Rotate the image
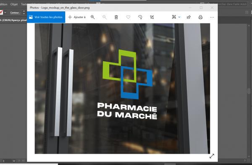252x165 pixels. point(140,17)
